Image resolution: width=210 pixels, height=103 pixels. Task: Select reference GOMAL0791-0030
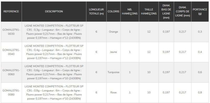[x=11, y=32]
